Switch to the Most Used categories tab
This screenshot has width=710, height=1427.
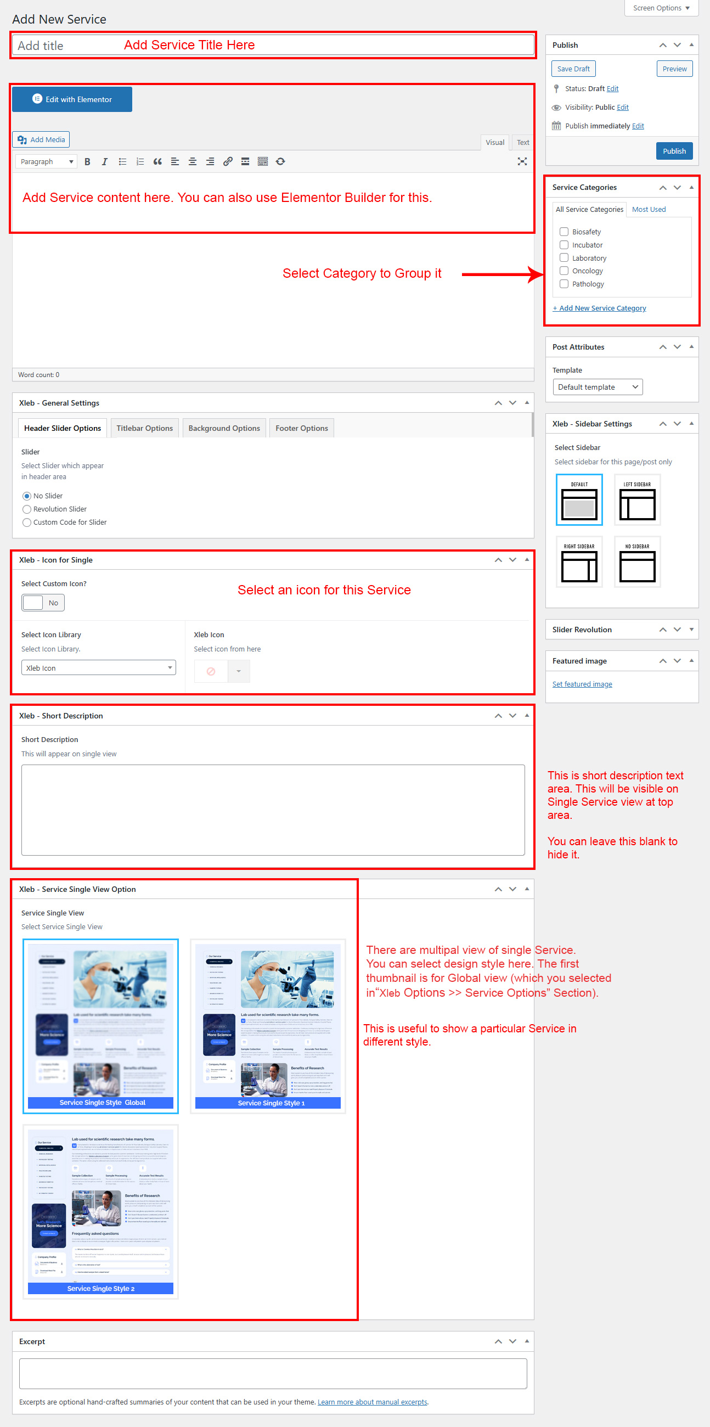click(649, 210)
